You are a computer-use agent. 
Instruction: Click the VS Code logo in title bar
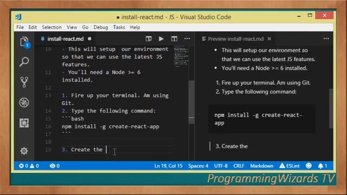[x=18, y=17]
